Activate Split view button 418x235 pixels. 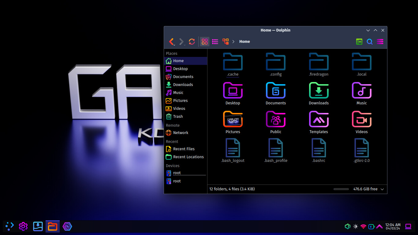359,42
